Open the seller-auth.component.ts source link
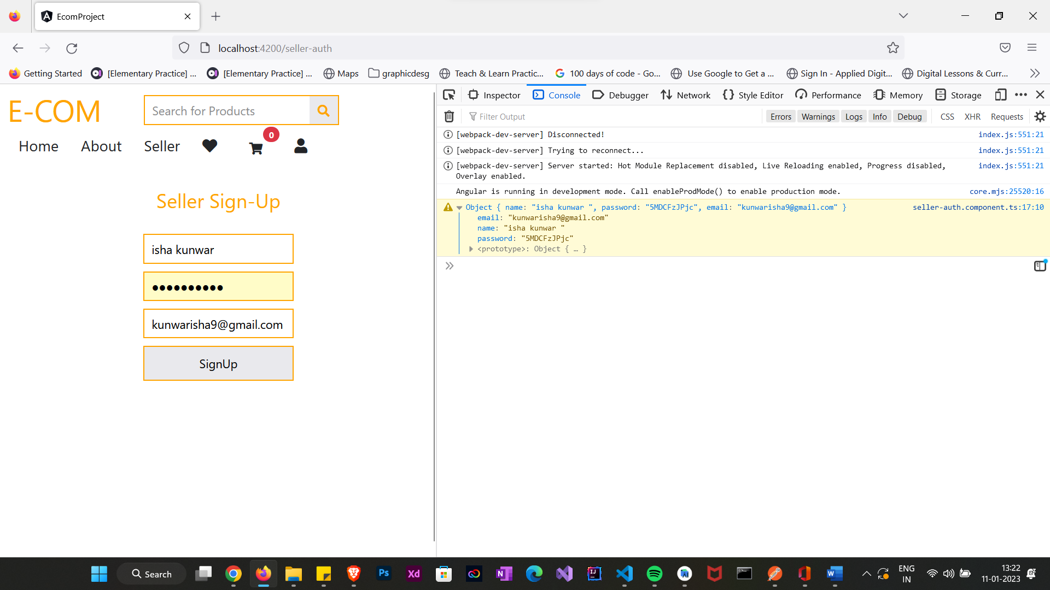Image resolution: width=1050 pixels, height=590 pixels. click(978, 207)
